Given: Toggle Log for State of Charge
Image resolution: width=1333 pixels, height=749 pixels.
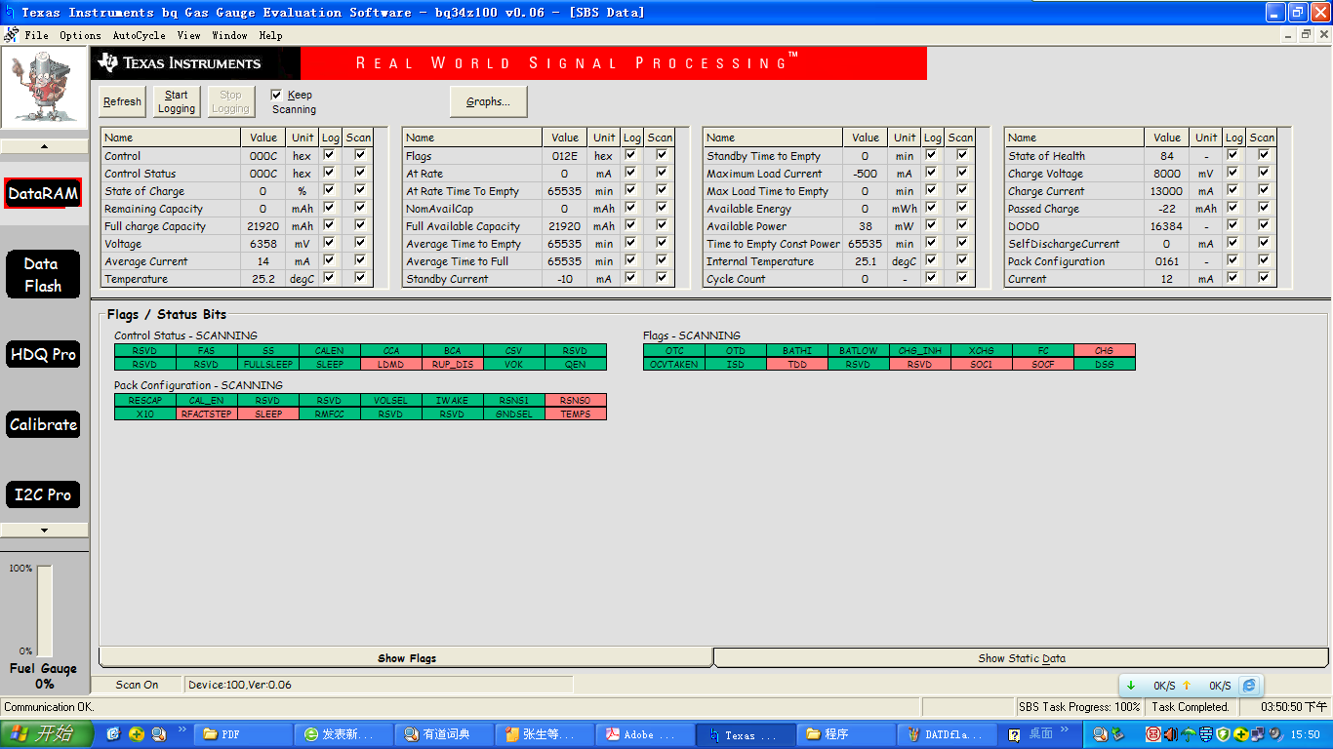Looking at the screenshot, I should [330, 191].
